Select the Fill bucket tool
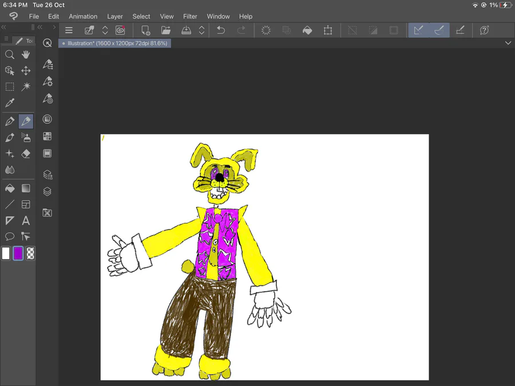 point(10,188)
